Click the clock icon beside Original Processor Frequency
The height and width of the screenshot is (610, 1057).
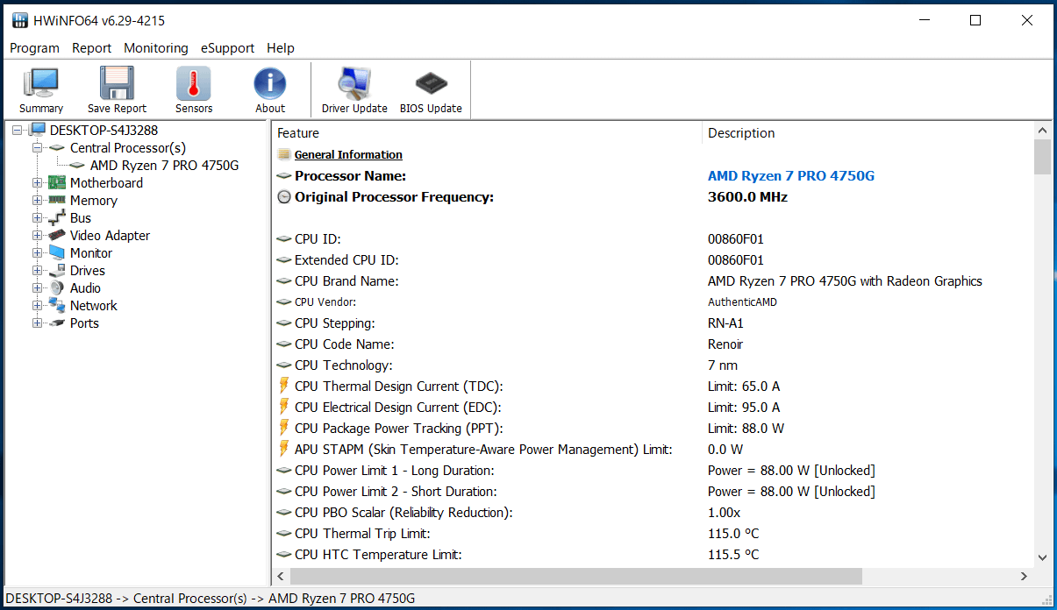tap(284, 197)
